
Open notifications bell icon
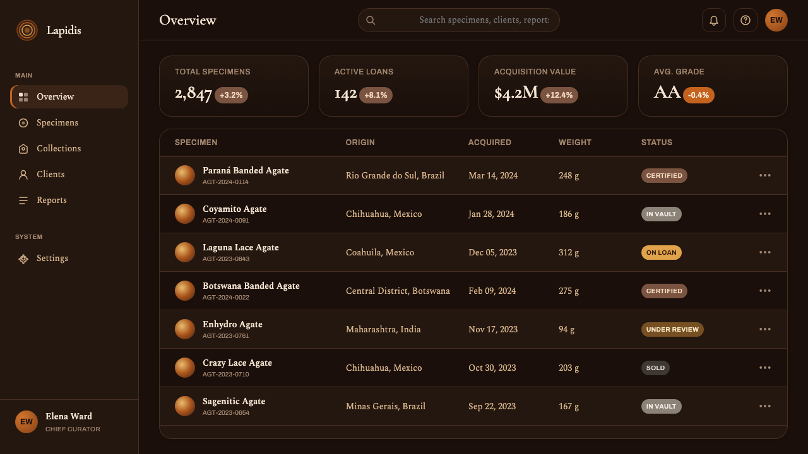(714, 20)
